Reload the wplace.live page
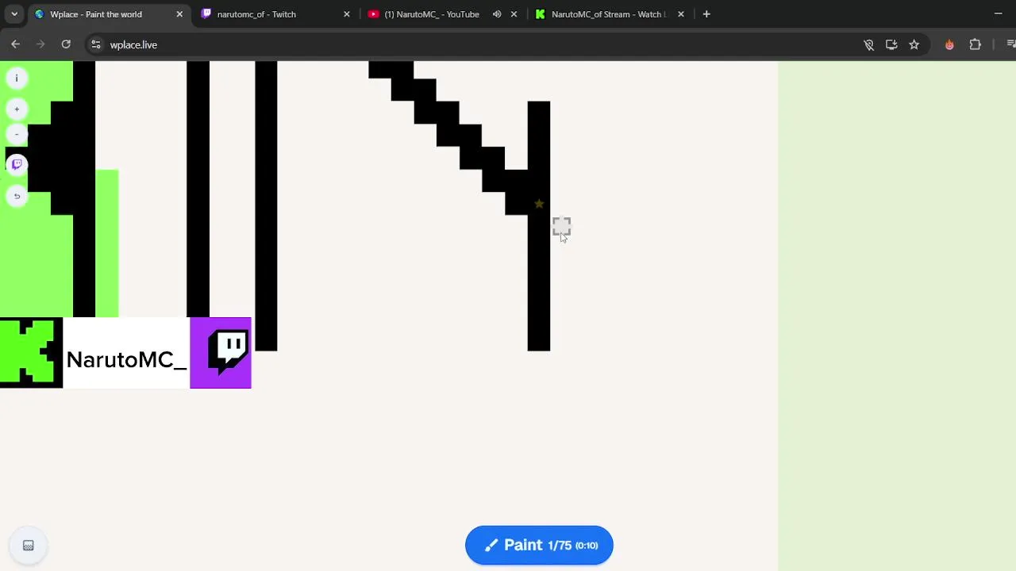The height and width of the screenshot is (571, 1016). 66,45
